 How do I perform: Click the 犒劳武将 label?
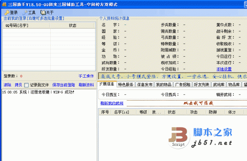coord(225,94)
